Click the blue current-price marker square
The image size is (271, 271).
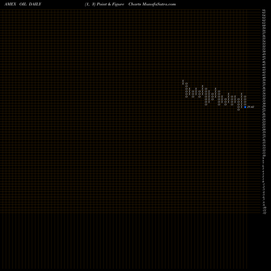pyautogui.click(x=245, y=107)
